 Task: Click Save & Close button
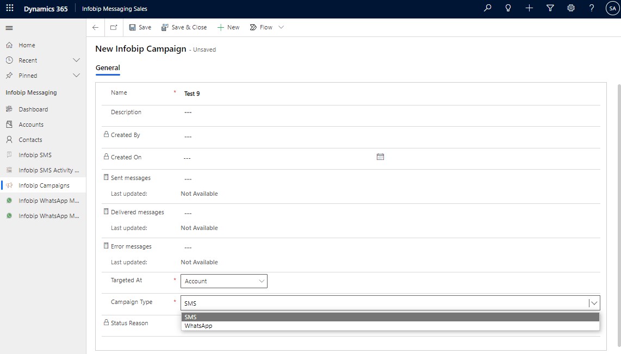(184, 27)
